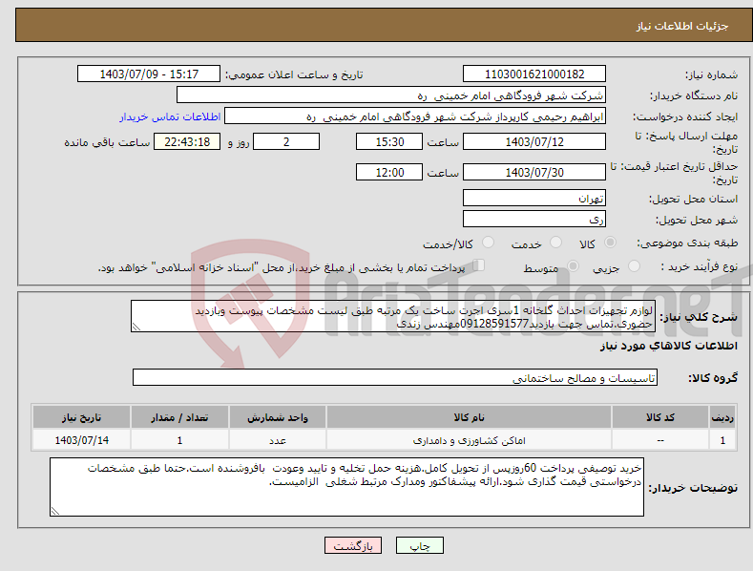Click the اماکن کشاورزی و دامداری cell
The width and height of the screenshot is (753, 571).
[469, 440]
